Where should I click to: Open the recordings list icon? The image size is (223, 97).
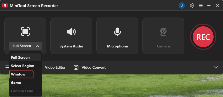(x=7, y=67)
